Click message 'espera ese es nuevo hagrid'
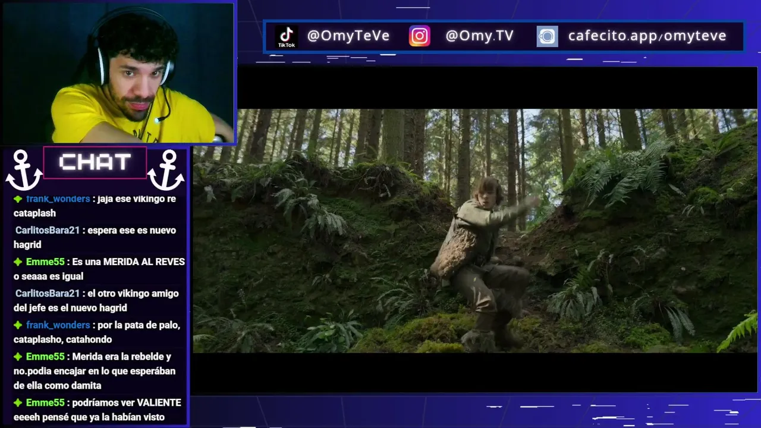Screen dimensions: 761x428 click(95, 238)
